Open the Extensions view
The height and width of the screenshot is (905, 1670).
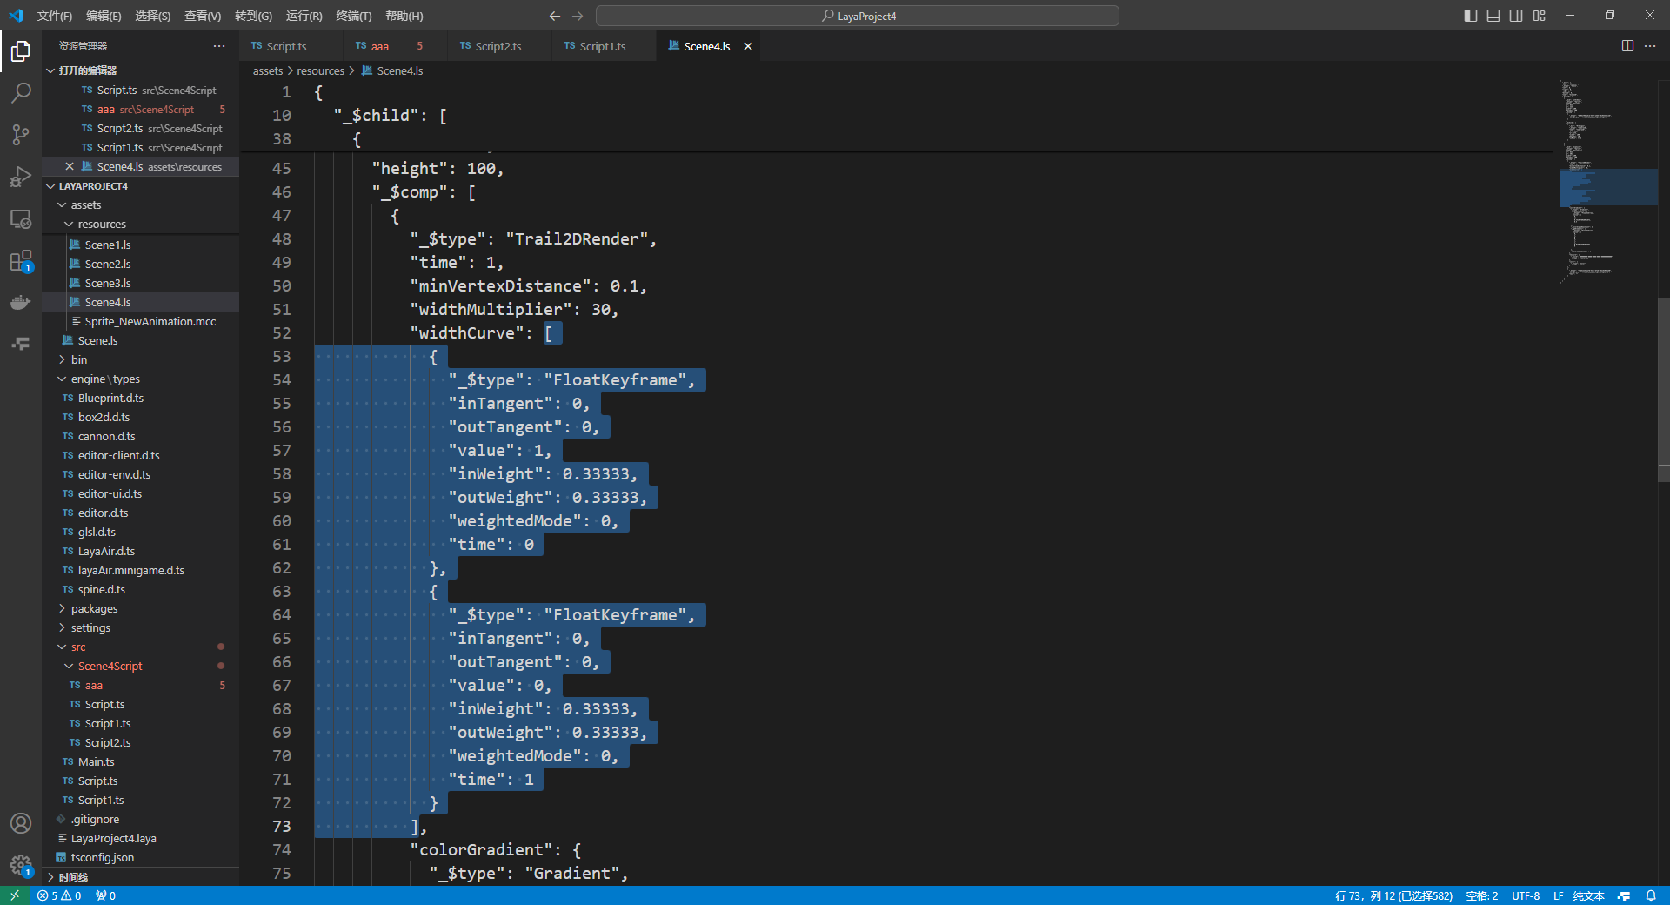[x=21, y=261]
